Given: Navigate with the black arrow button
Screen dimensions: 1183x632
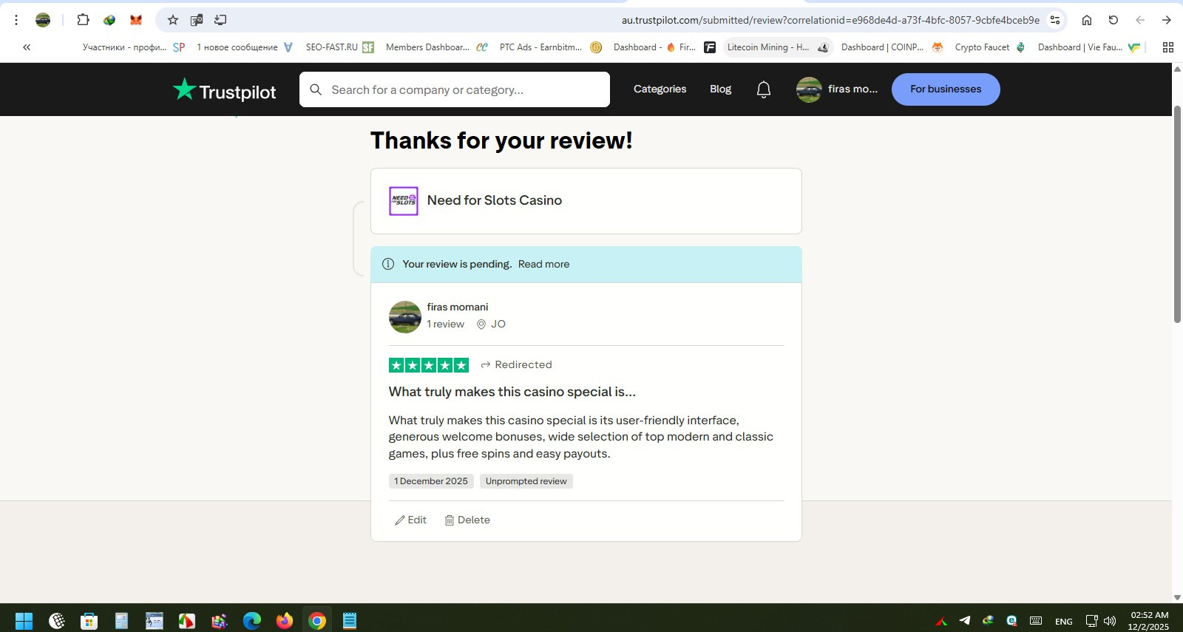Looking at the screenshot, I should (x=1167, y=20).
